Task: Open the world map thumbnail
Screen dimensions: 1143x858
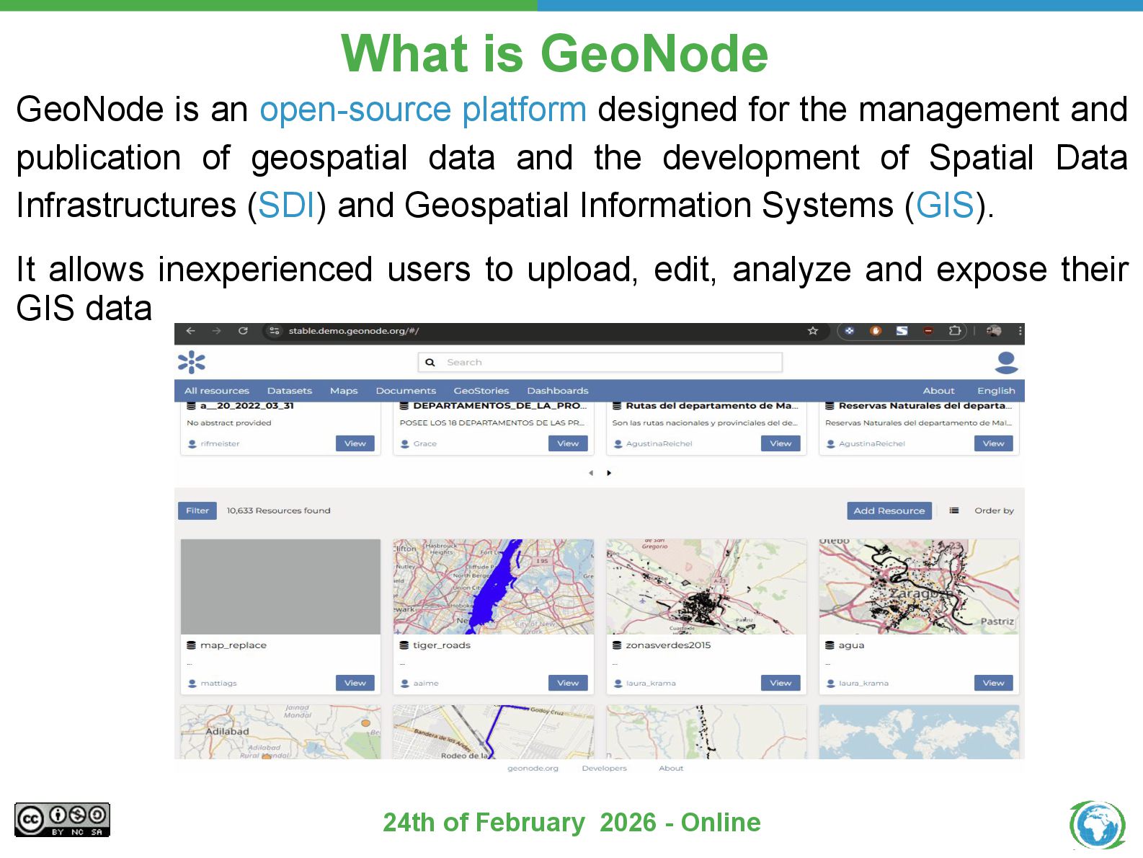Action: click(919, 732)
